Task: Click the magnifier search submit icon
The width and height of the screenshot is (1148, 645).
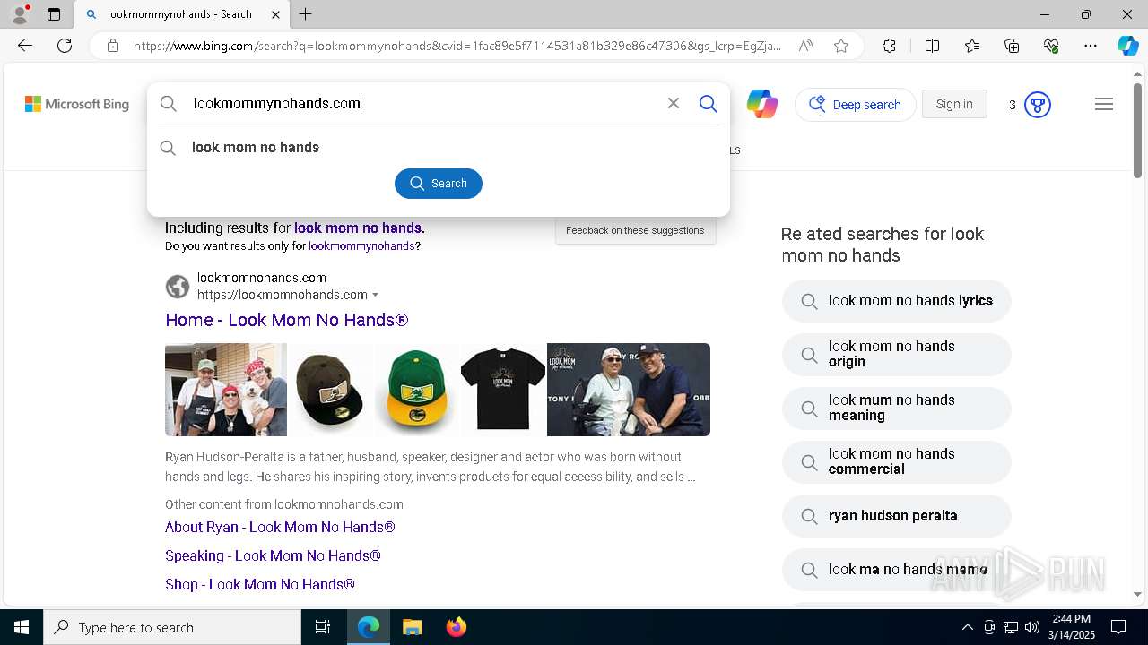Action: (709, 104)
